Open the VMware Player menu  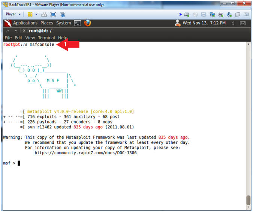click(13, 14)
